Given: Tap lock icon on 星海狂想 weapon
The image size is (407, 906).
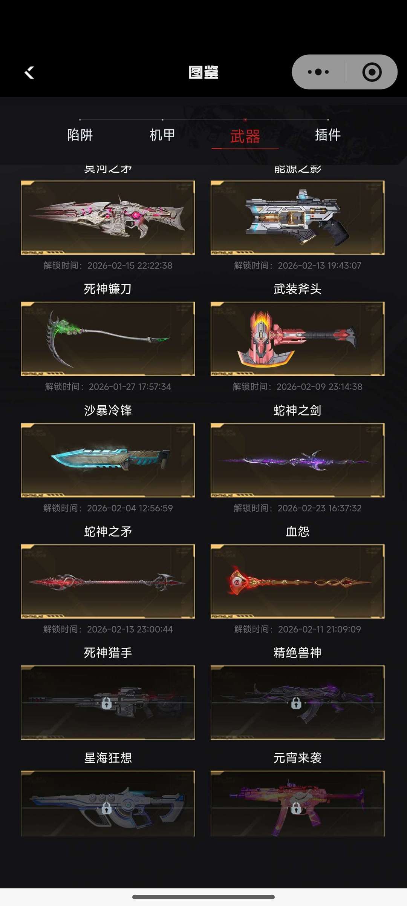Looking at the screenshot, I should (106, 808).
